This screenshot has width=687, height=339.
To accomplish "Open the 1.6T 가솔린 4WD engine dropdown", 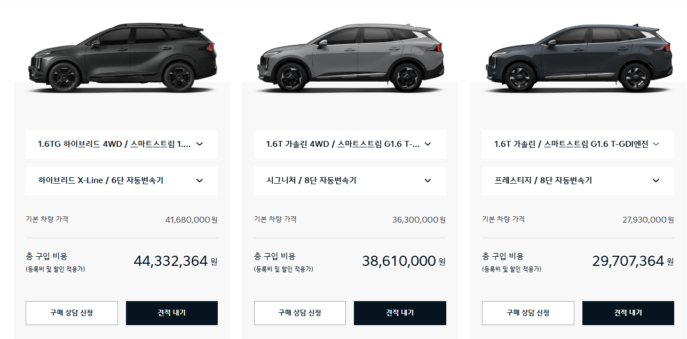I will tap(350, 144).
